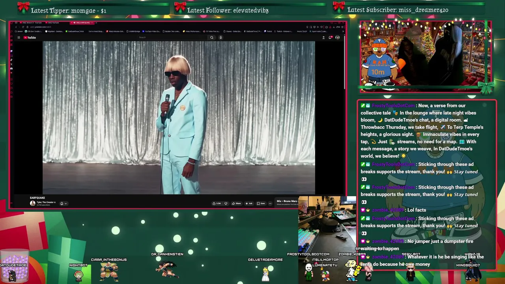Viewport: 505px width, 284px height.
Task: Open Home | D.E.P bookmark
Action: coord(302,32)
